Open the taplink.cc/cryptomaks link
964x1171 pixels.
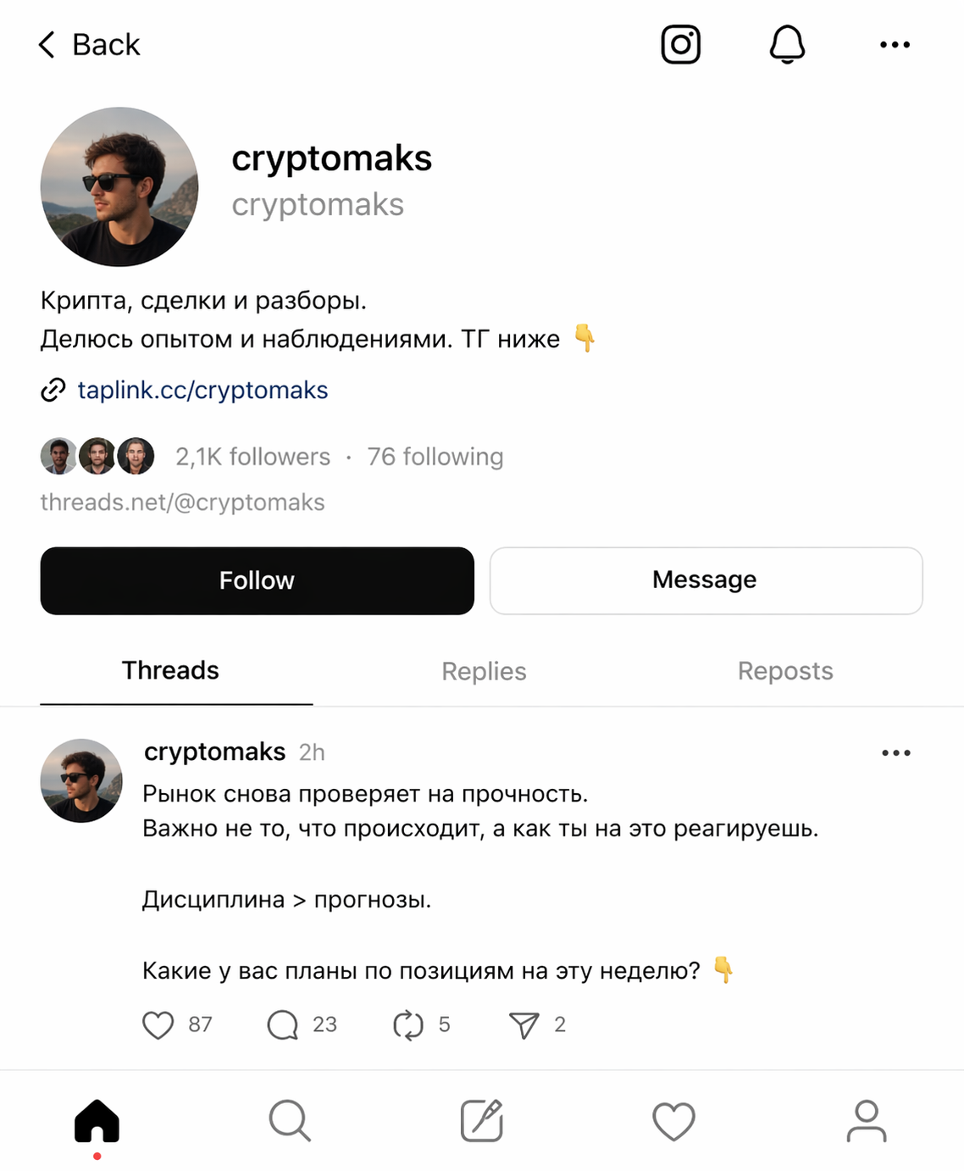202,390
